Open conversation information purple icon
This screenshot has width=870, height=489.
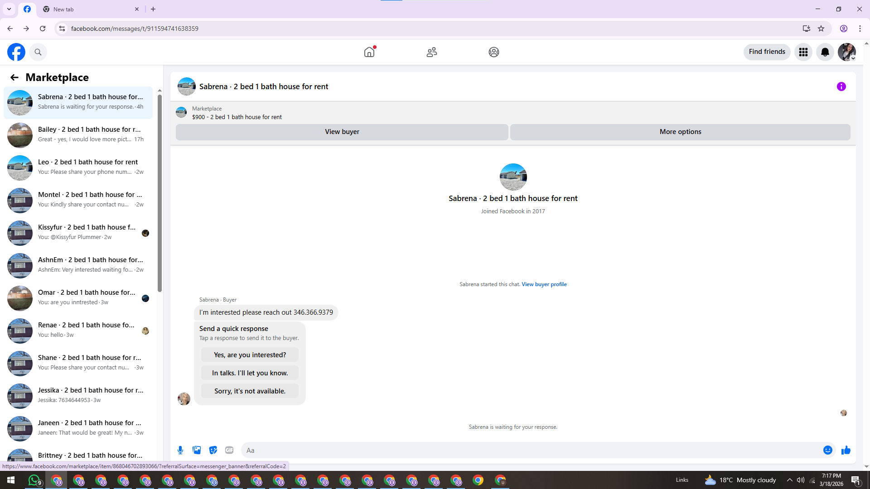click(841, 86)
